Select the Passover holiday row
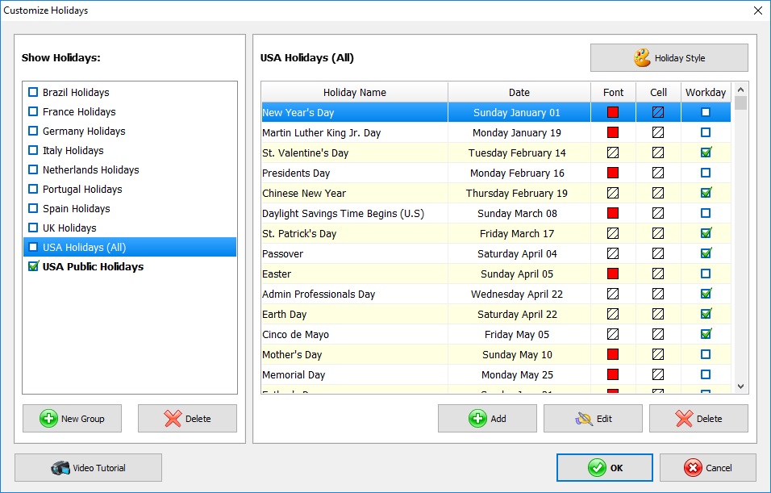This screenshot has width=771, height=493. click(496, 253)
